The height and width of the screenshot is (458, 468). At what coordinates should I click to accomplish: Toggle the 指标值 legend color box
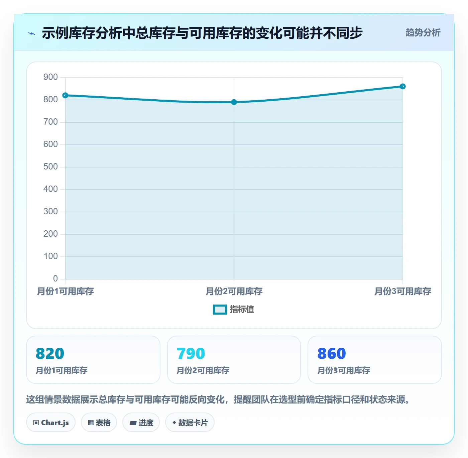(x=220, y=310)
